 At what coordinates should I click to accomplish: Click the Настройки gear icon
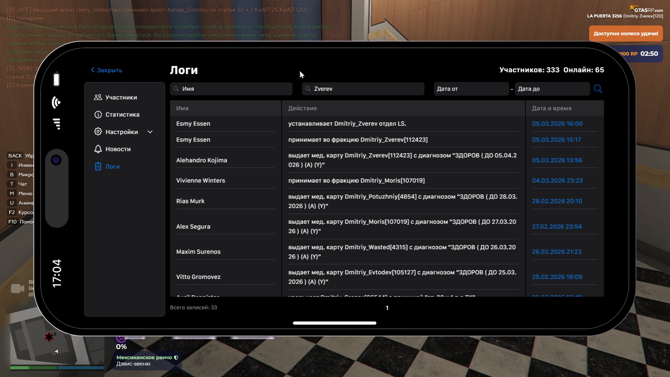[x=98, y=132]
